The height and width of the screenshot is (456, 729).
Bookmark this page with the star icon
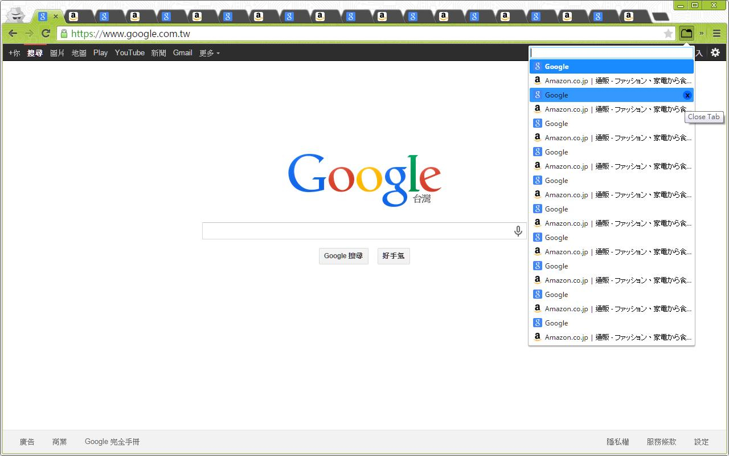coord(668,34)
